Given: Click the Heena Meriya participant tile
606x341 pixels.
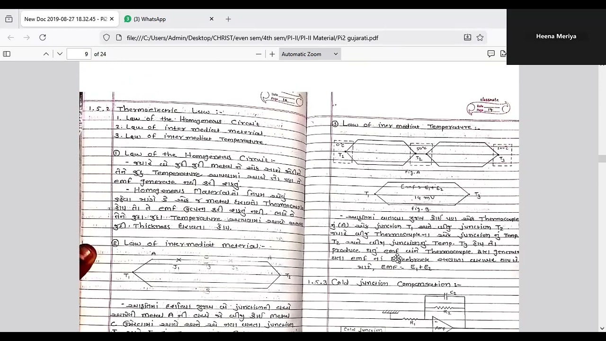Looking at the screenshot, I should coord(556,36).
